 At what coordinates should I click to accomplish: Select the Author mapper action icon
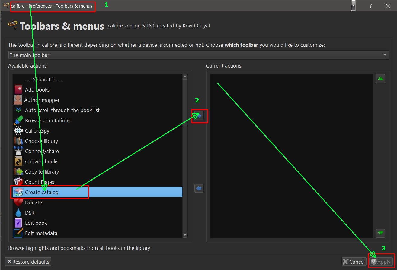point(18,100)
